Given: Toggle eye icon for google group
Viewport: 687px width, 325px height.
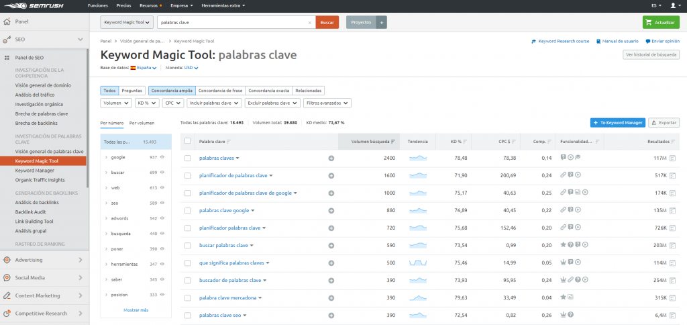Looking at the screenshot, I should pyautogui.click(x=162, y=157).
